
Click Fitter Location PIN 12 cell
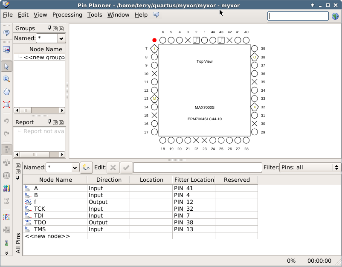pyautogui.click(x=194, y=202)
